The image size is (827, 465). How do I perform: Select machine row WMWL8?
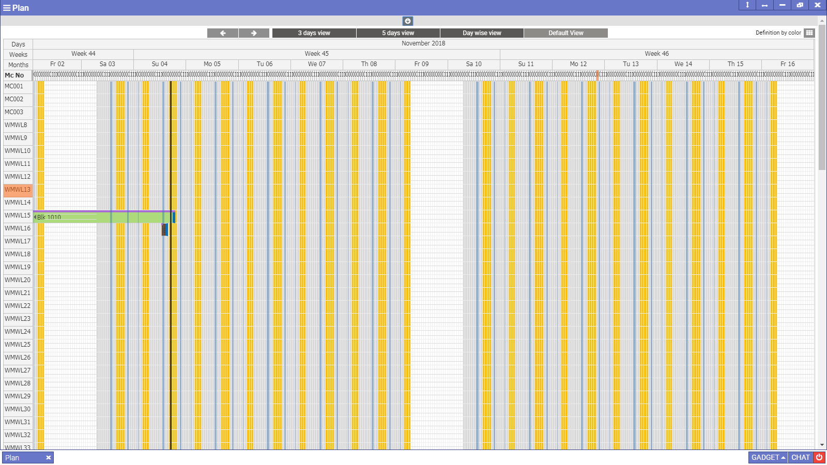18,125
